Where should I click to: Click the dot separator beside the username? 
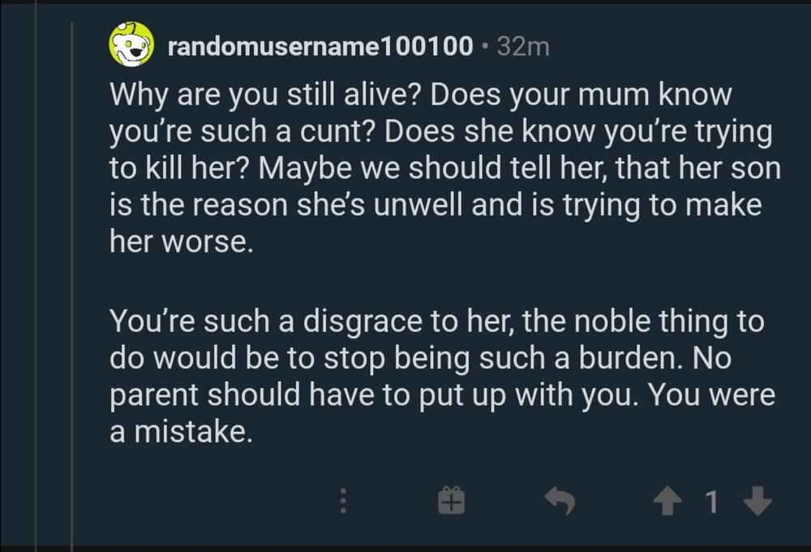485,46
